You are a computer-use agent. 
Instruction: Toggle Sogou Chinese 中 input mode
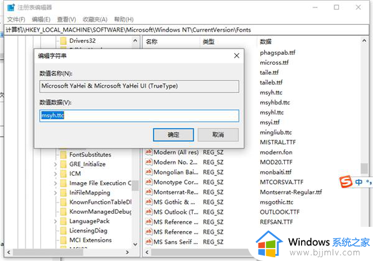click(359, 182)
